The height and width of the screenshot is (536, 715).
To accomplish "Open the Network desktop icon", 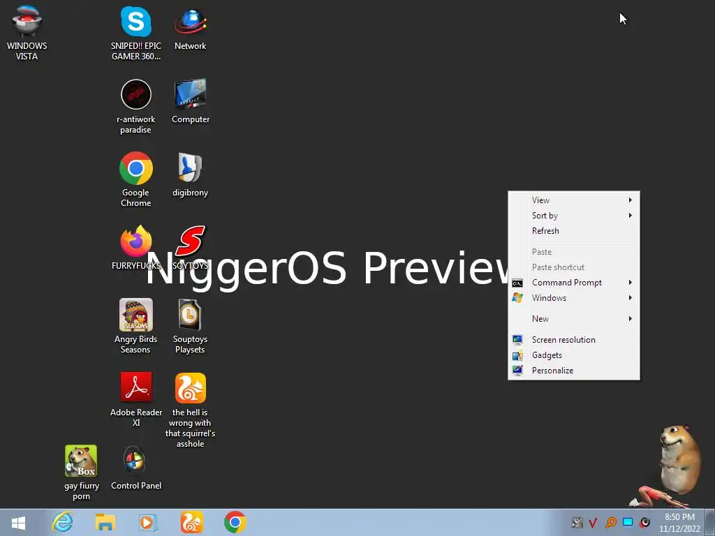I will coord(190,27).
